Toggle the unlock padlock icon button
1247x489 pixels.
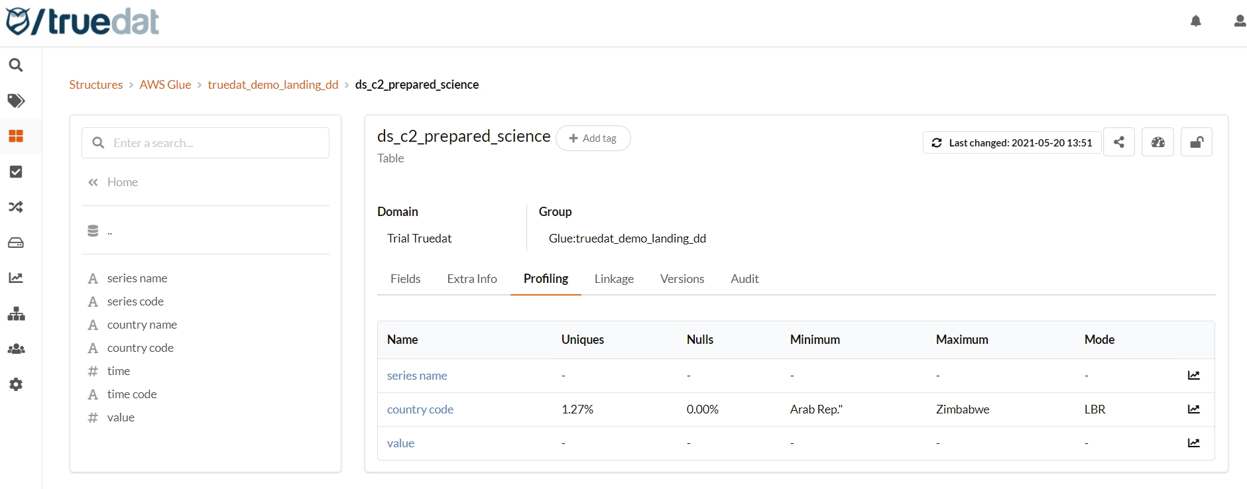tap(1196, 142)
